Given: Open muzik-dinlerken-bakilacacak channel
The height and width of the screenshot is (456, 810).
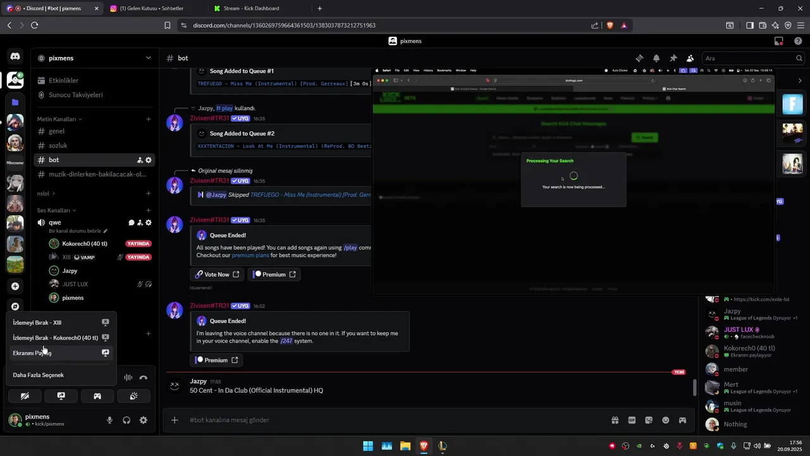Looking at the screenshot, I should click(x=95, y=174).
